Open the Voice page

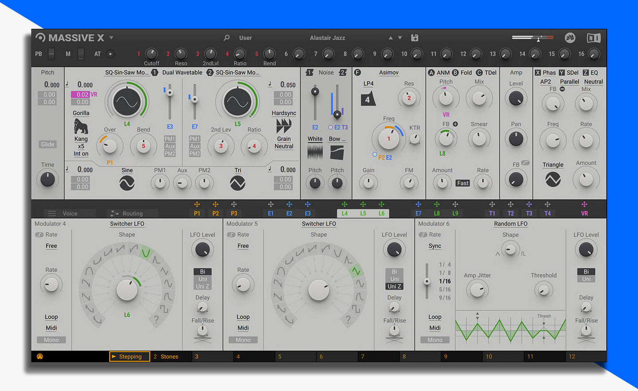(70, 213)
